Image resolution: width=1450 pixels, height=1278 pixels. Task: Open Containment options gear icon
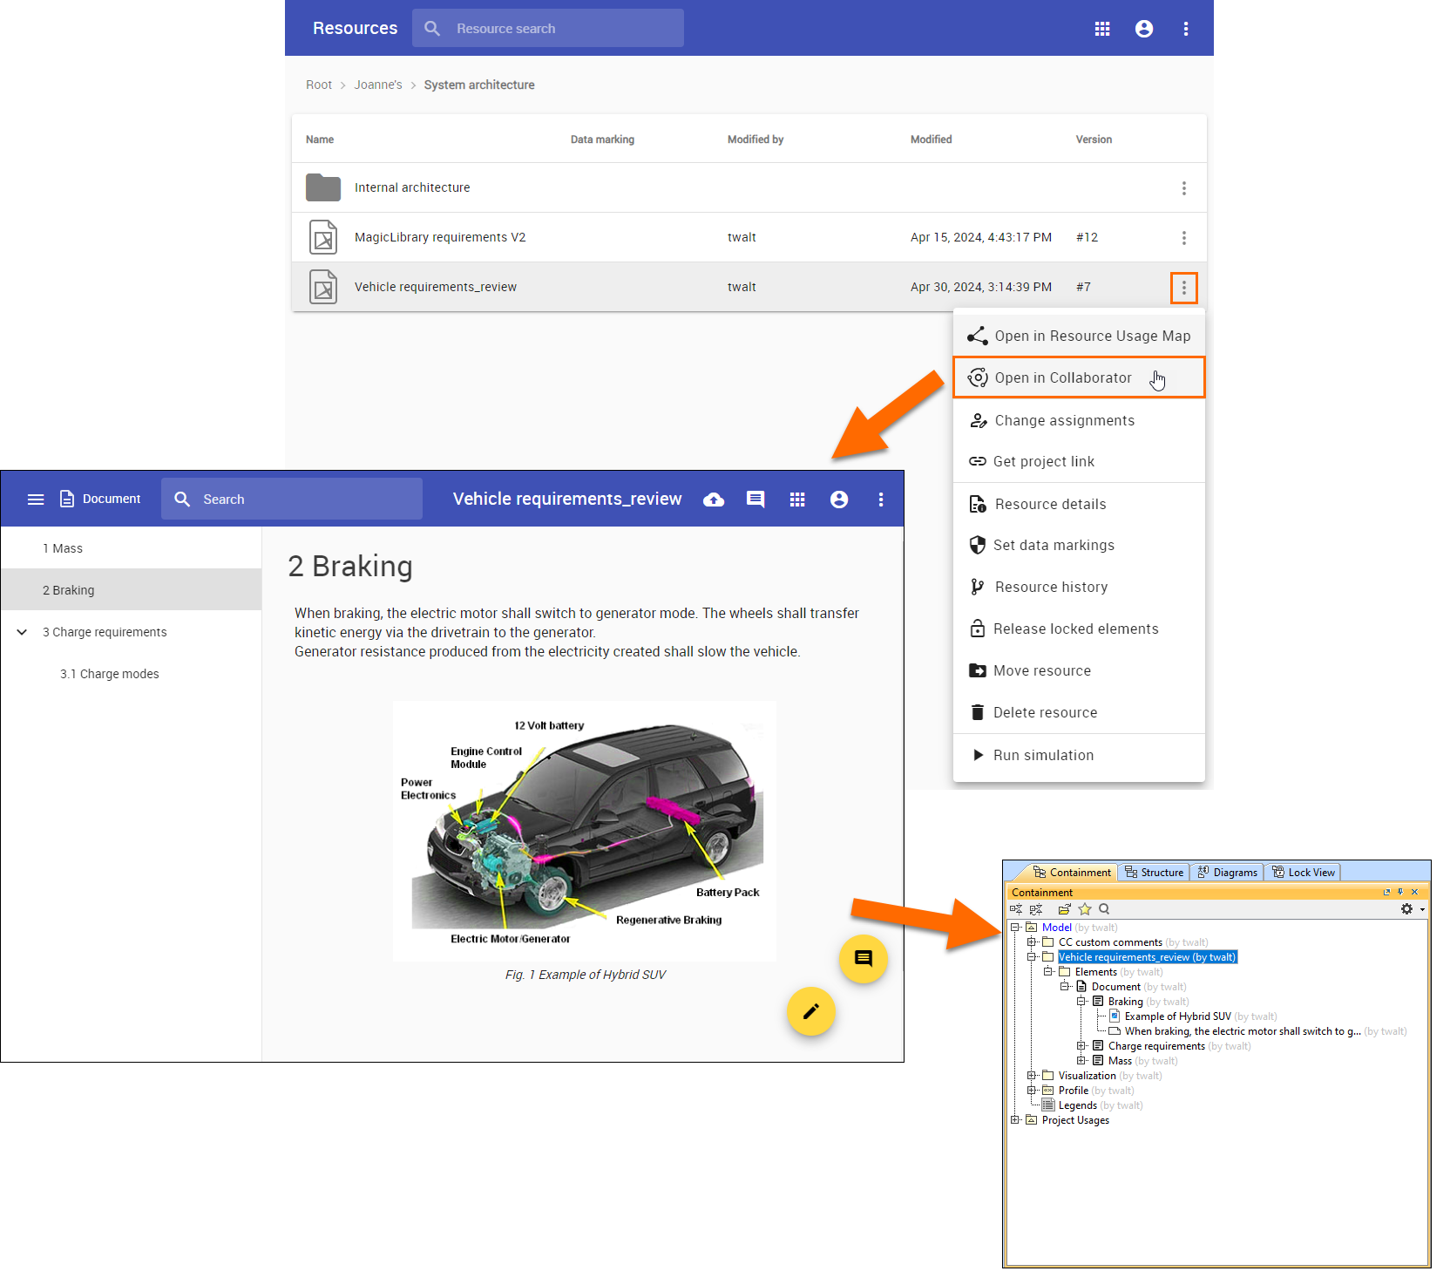[1406, 909]
